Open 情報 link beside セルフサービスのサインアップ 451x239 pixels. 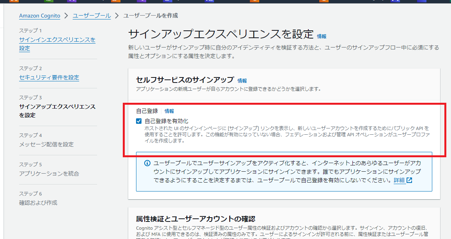pyautogui.click(x=242, y=81)
